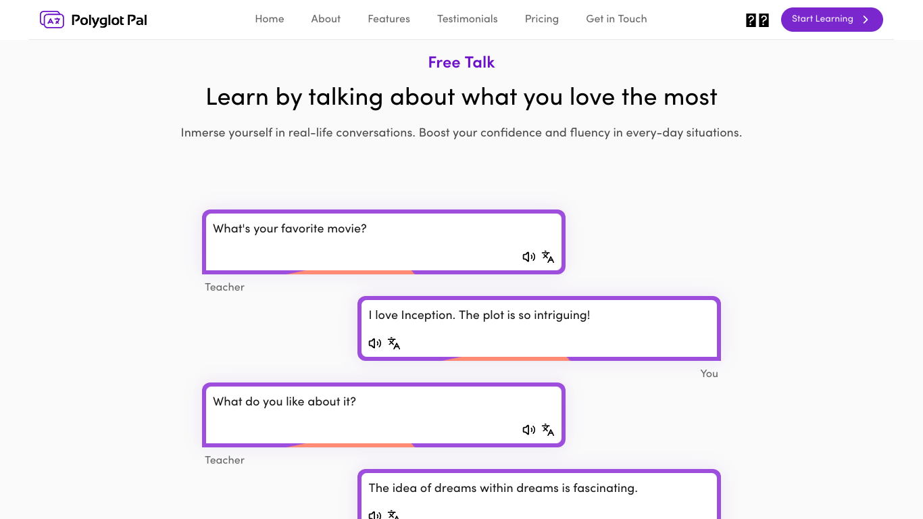Open the Testimonials section

click(x=468, y=19)
